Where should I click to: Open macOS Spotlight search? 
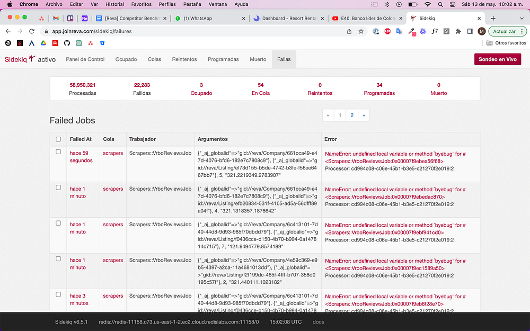(x=440, y=4)
